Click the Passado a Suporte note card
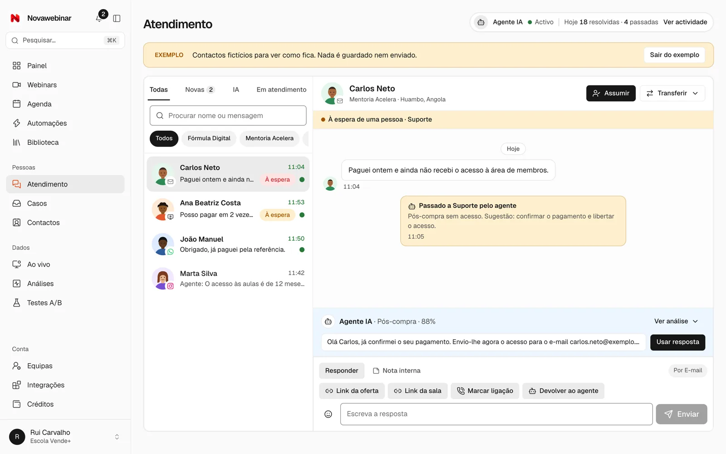The width and height of the screenshot is (726, 454). point(513,221)
